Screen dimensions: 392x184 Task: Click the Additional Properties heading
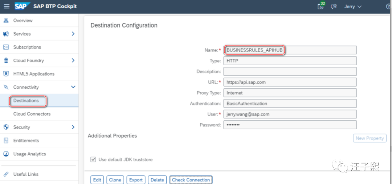click(113, 135)
